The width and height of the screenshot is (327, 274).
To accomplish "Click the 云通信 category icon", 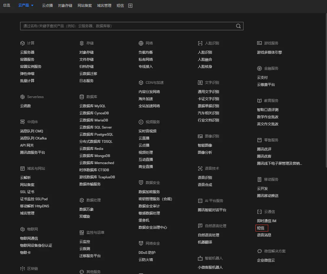I will coord(259,212).
